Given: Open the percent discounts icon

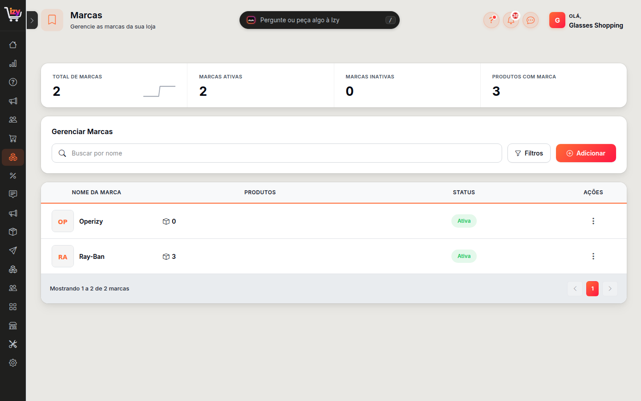Looking at the screenshot, I should (x=13, y=176).
